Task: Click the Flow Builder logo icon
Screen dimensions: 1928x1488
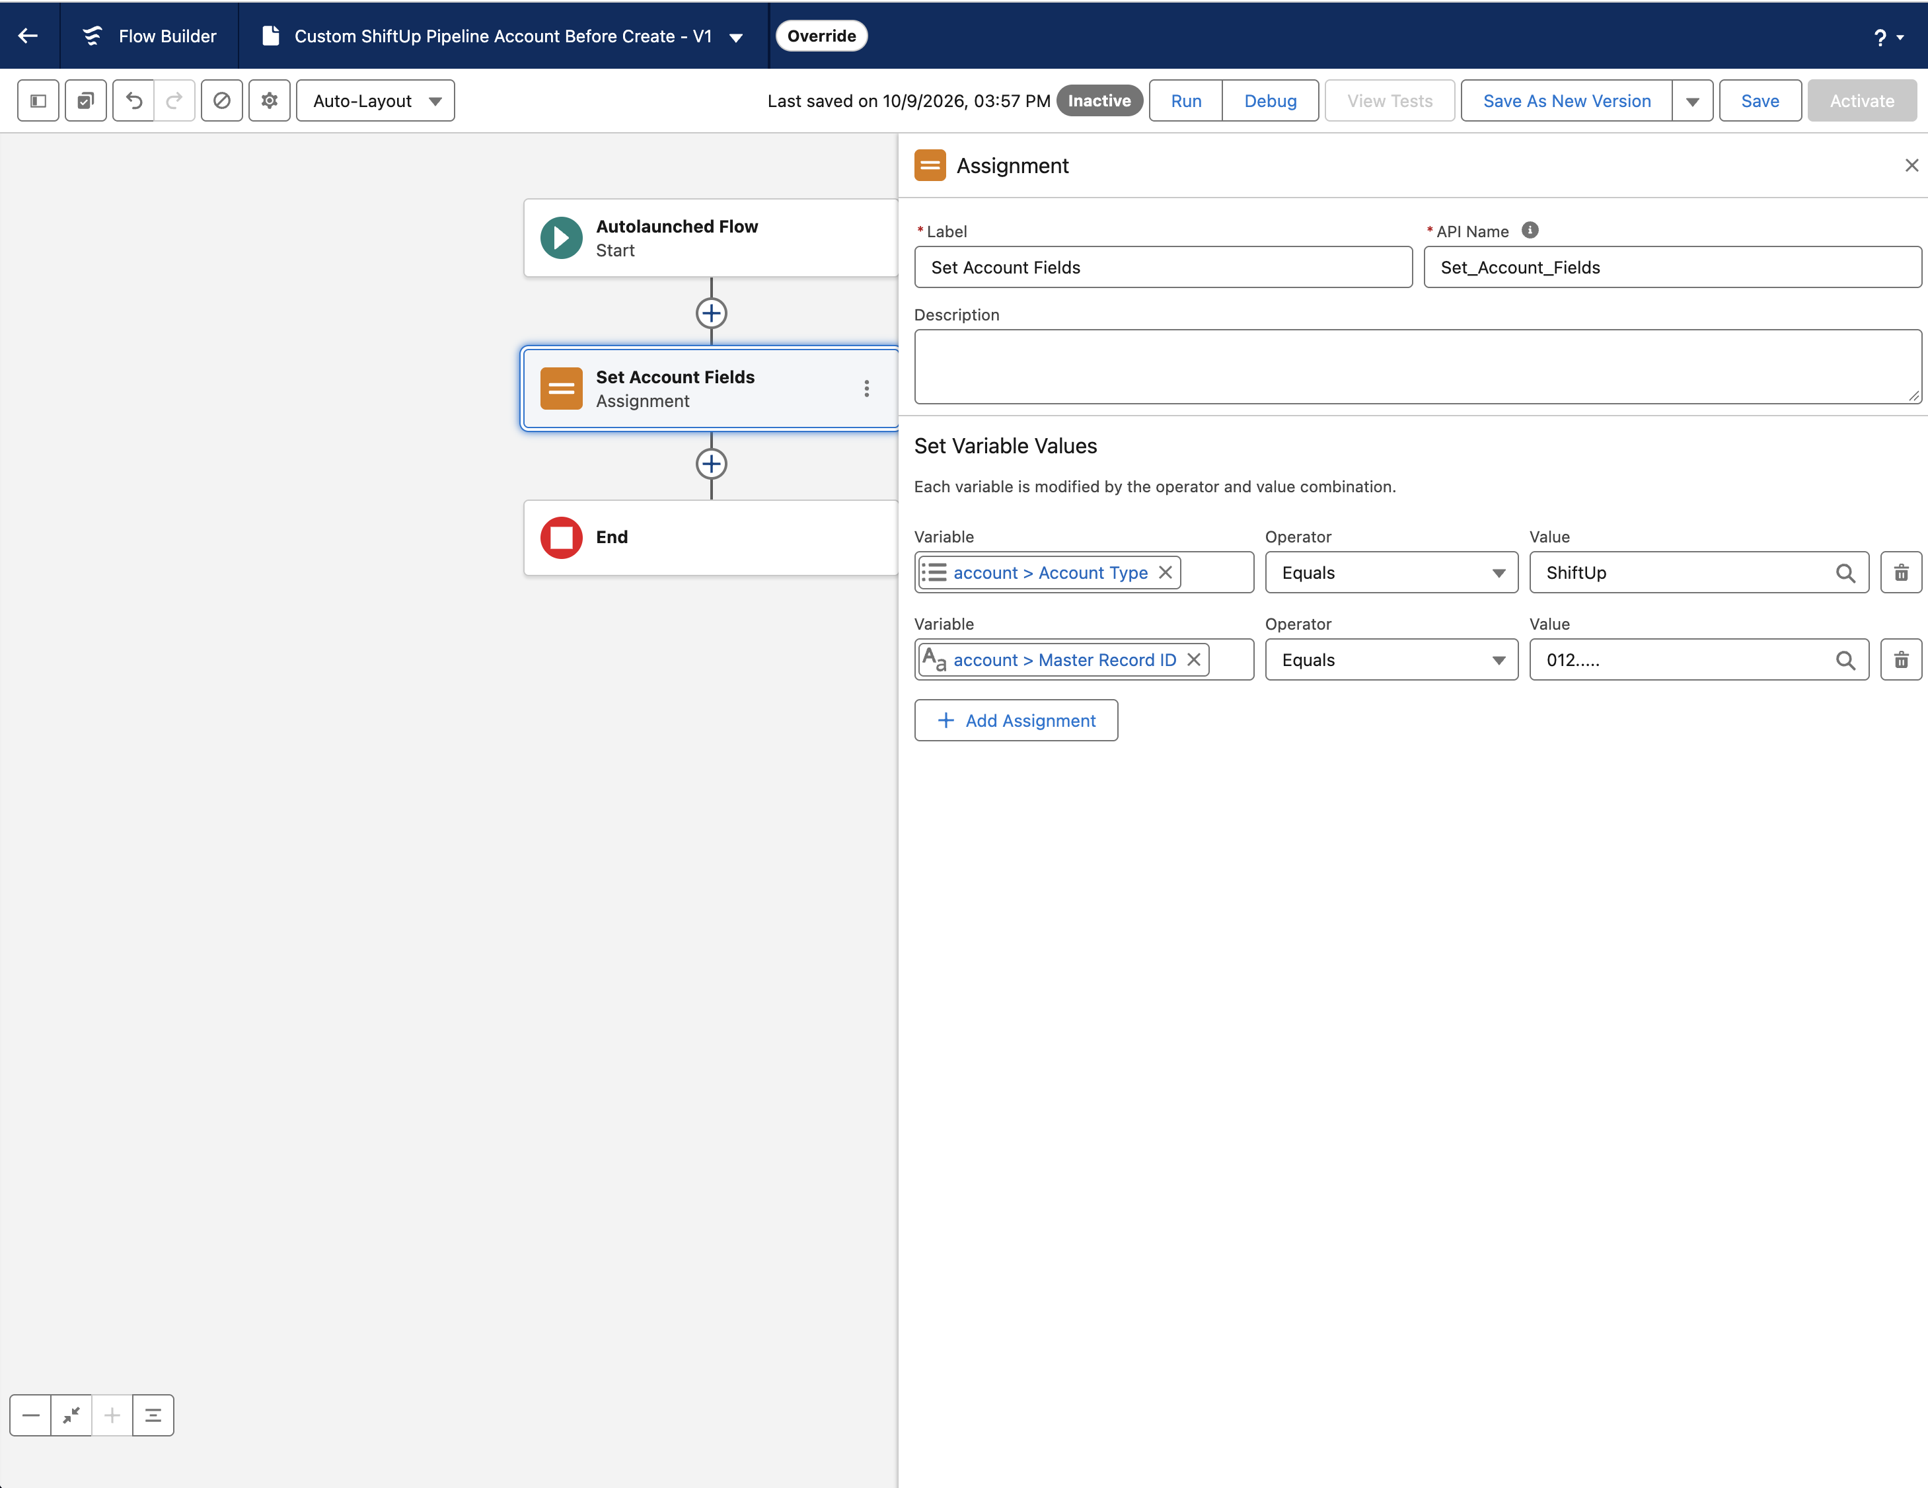Action: click(93, 36)
